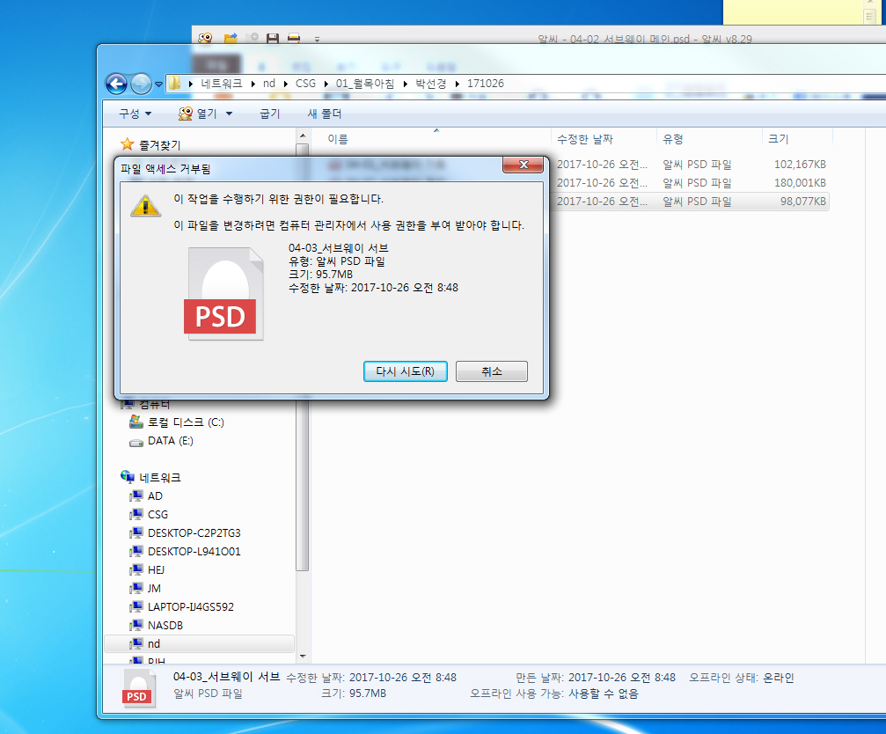Screen dimensions: 886x734
Task: Select 01_월목아침 in the address breadcrumb
Action: [x=365, y=83]
